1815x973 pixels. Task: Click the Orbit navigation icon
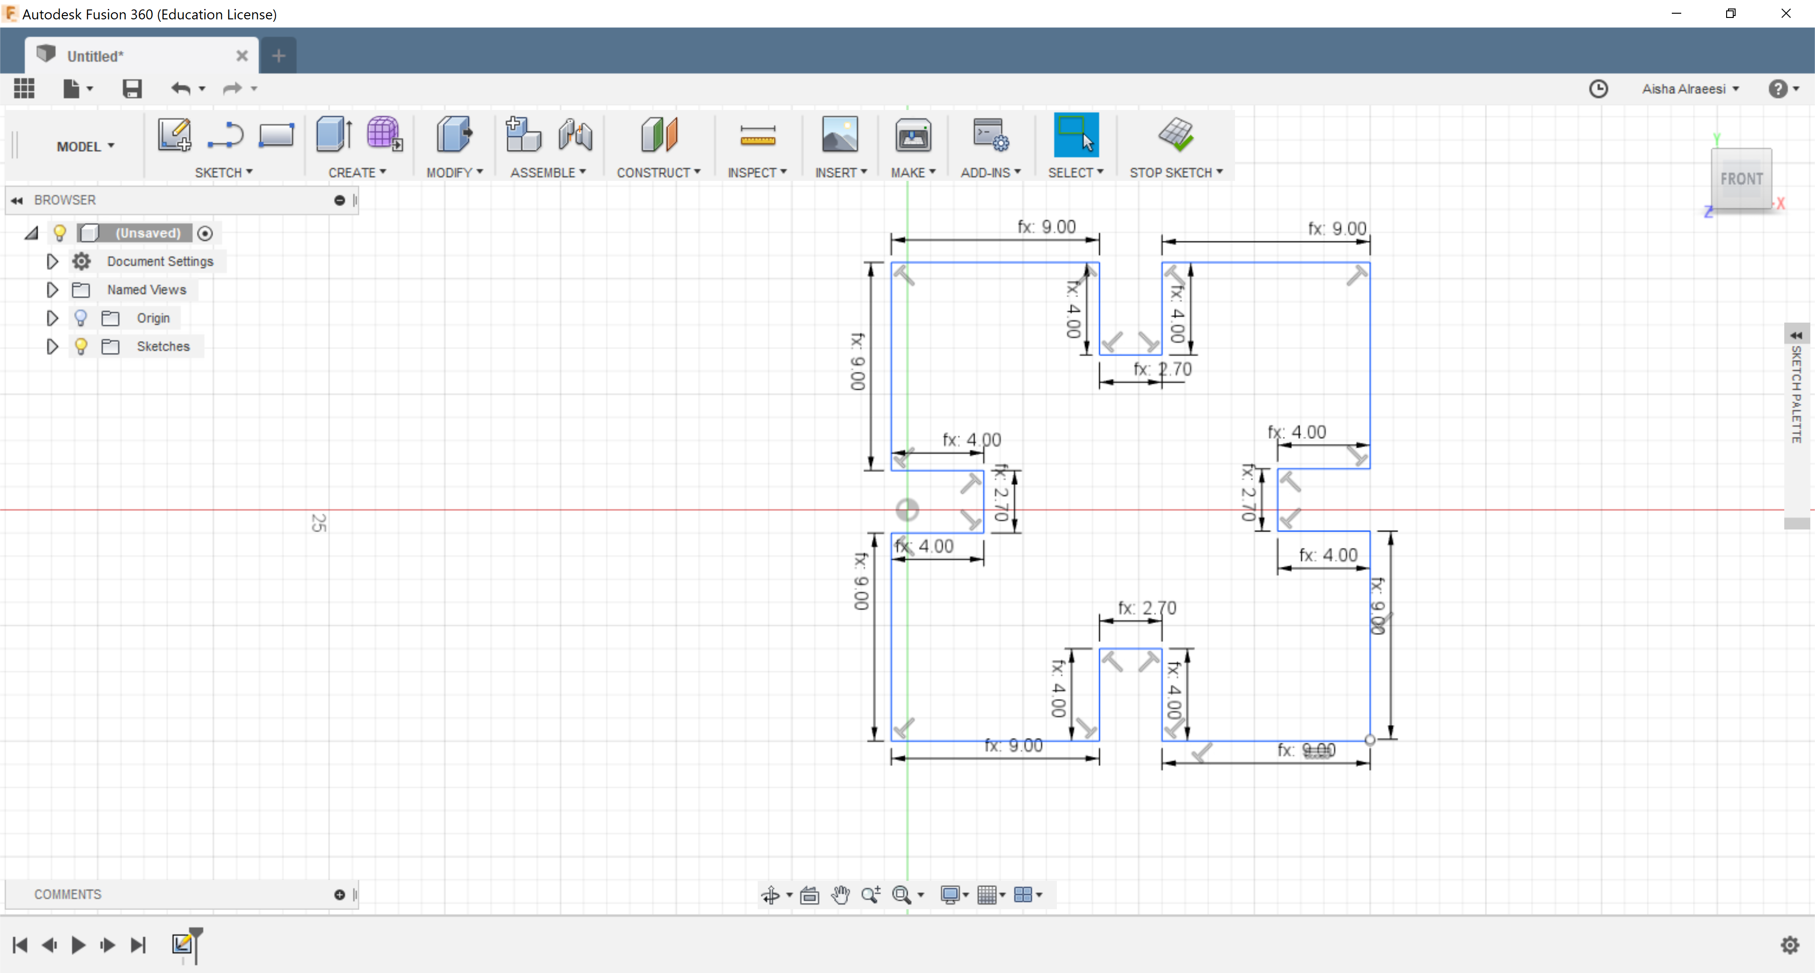771,895
